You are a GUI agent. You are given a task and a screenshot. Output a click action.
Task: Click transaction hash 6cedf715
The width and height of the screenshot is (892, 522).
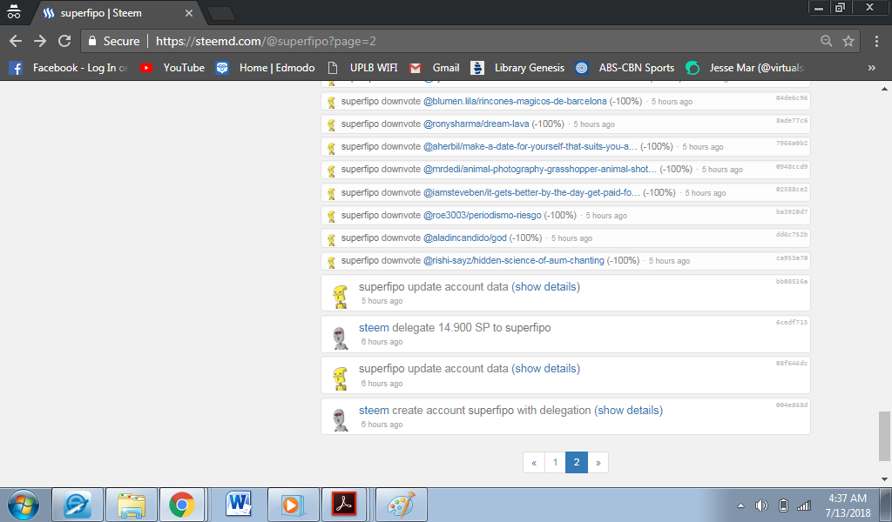(791, 322)
